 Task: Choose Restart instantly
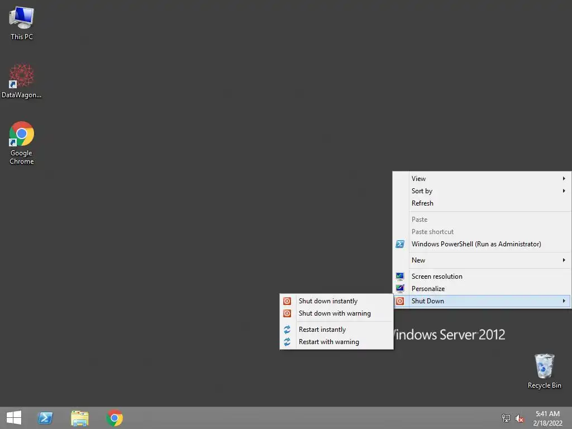click(336, 330)
